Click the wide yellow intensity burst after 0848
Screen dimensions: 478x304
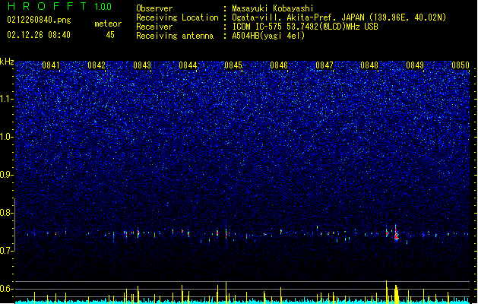pyautogui.click(x=396, y=294)
